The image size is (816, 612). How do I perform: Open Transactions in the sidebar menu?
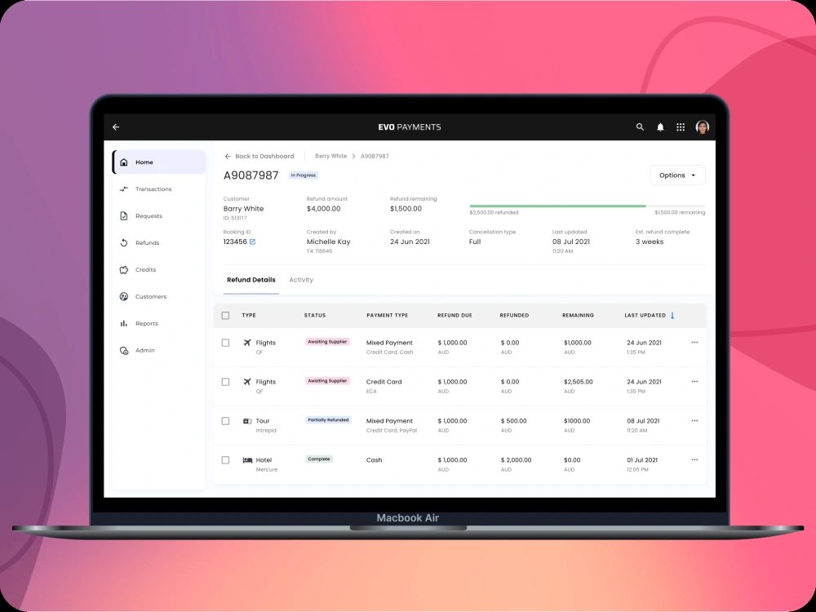pyautogui.click(x=159, y=189)
